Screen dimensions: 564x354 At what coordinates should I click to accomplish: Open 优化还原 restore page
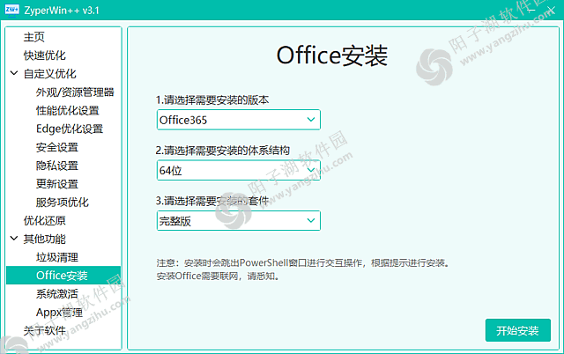45,220
